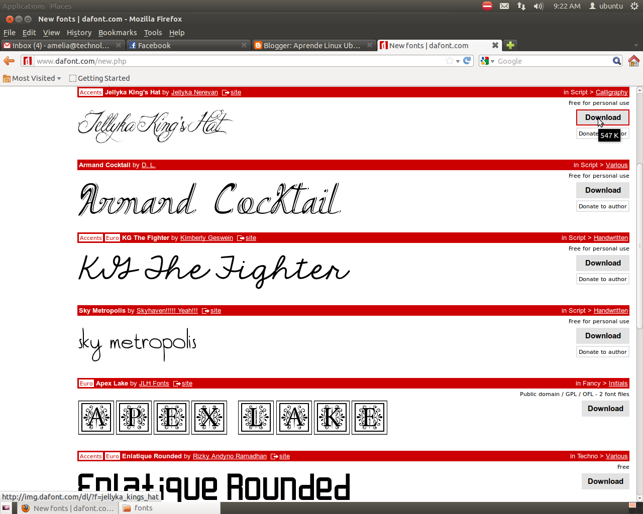Click the Sky Metropolis preview image
643x514 pixels.
137,344
